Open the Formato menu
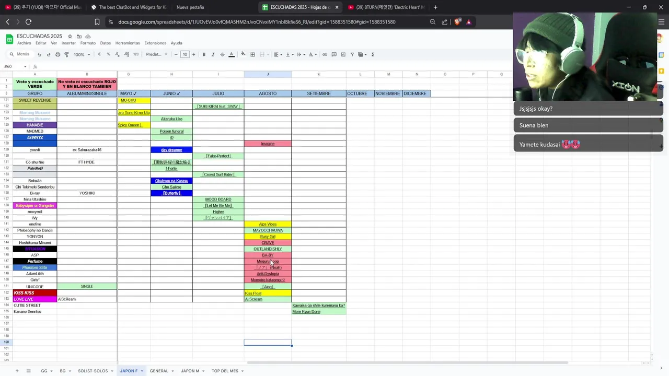 point(88,43)
